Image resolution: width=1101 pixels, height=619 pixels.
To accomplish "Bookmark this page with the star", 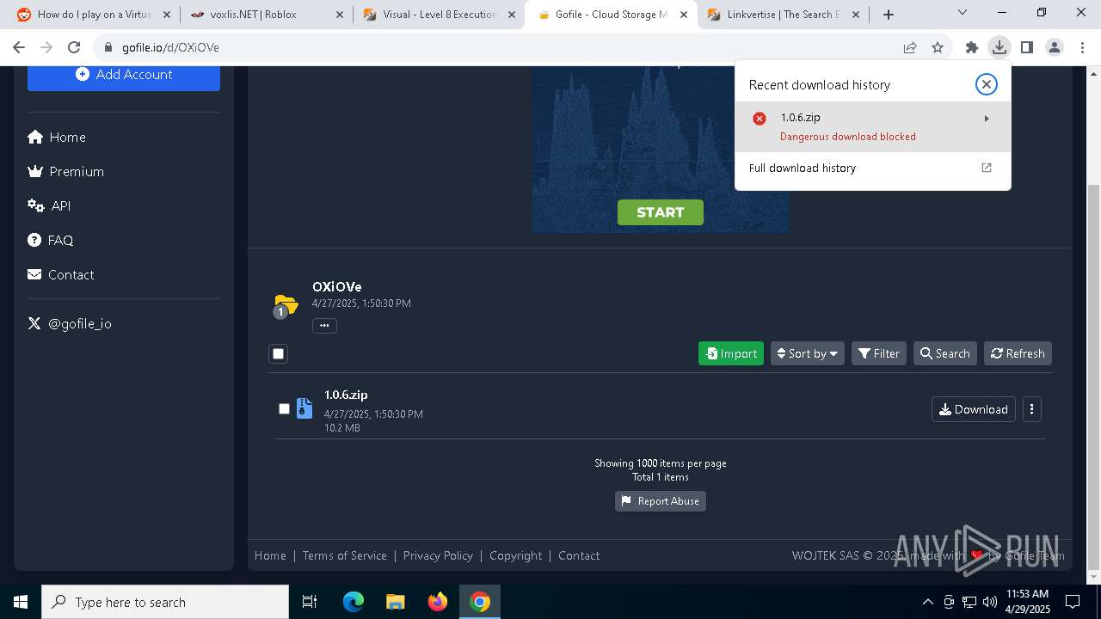I will click(x=938, y=48).
